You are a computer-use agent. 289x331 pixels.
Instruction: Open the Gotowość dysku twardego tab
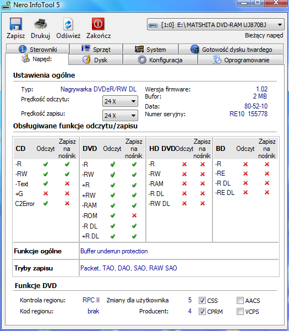tap(231, 49)
